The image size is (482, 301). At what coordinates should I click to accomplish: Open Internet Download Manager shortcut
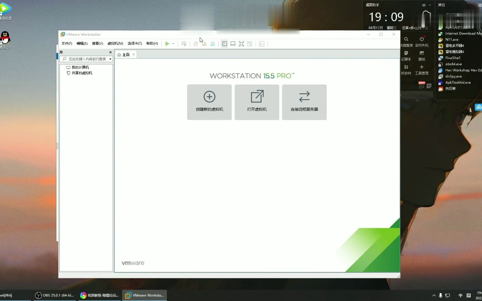coord(460,33)
